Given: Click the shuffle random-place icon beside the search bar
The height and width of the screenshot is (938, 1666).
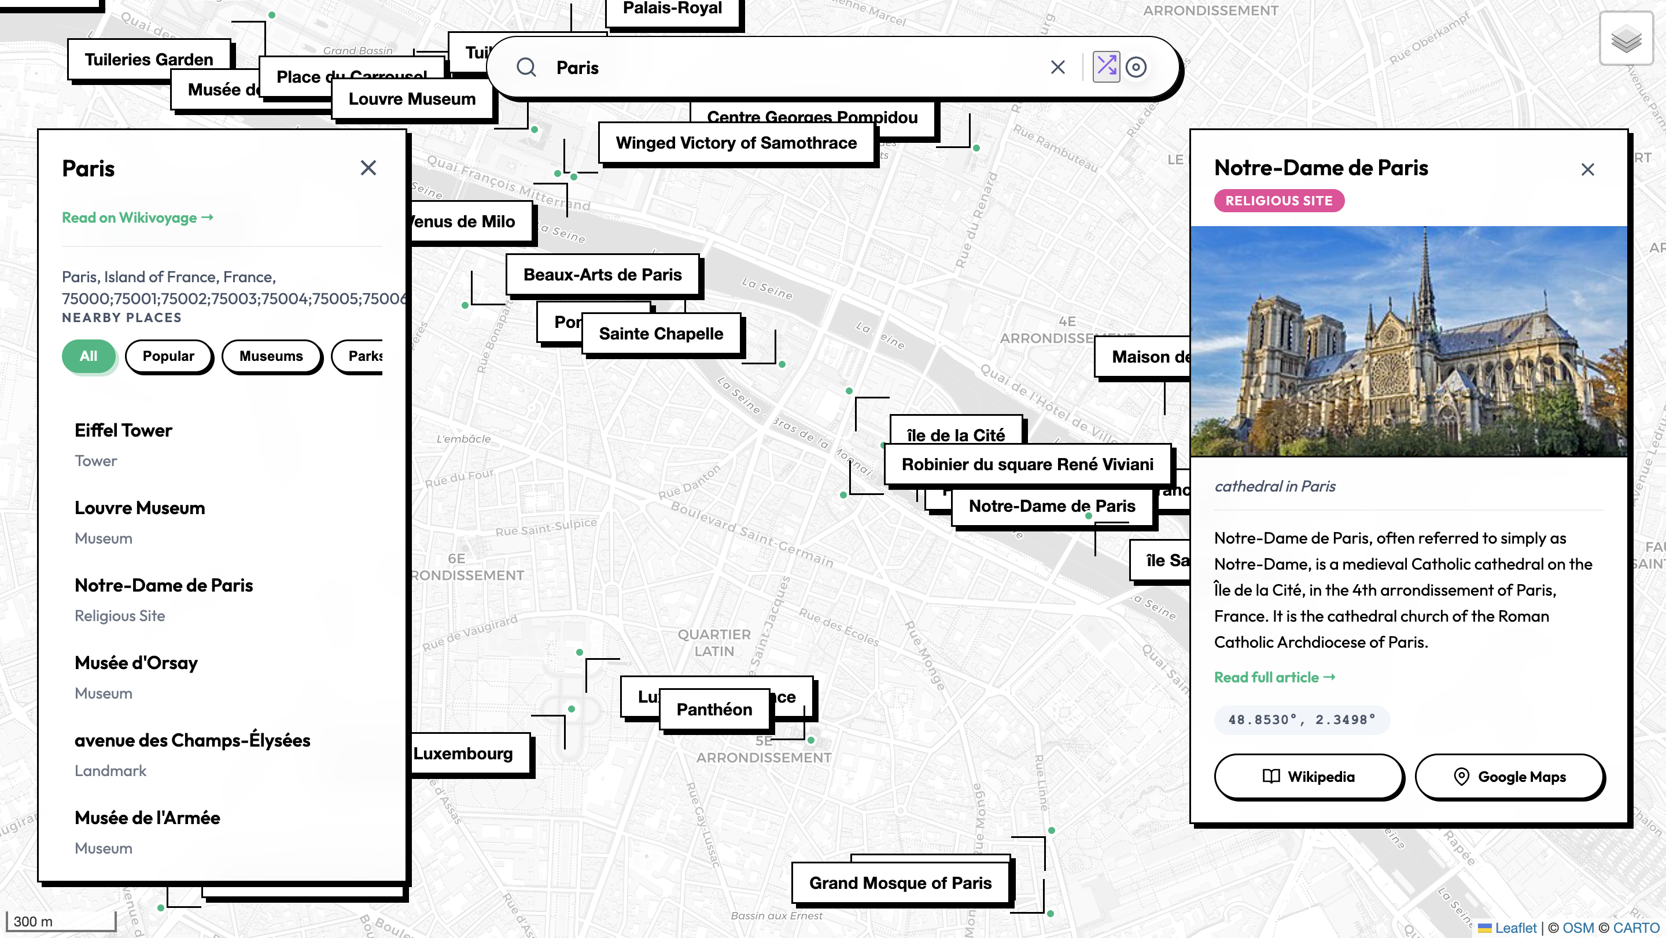Looking at the screenshot, I should (x=1107, y=67).
